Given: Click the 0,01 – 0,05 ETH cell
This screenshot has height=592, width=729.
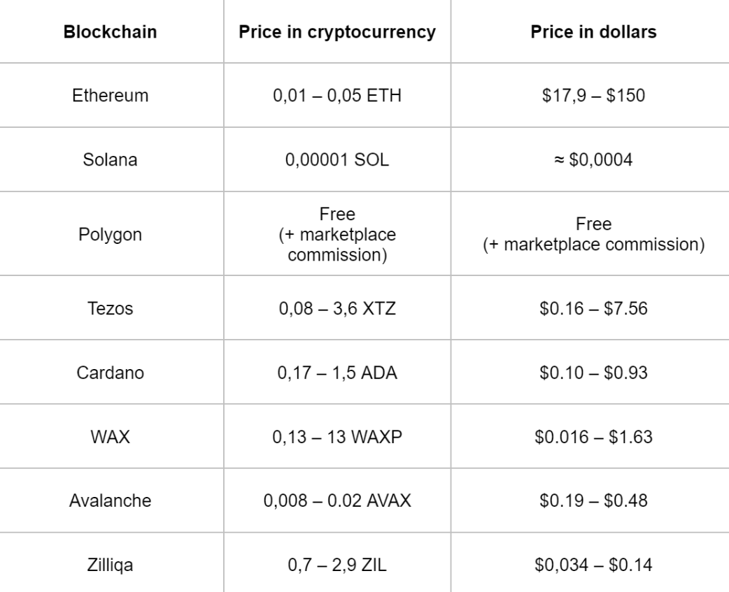Looking at the screenshot, I should click(337, 96).
